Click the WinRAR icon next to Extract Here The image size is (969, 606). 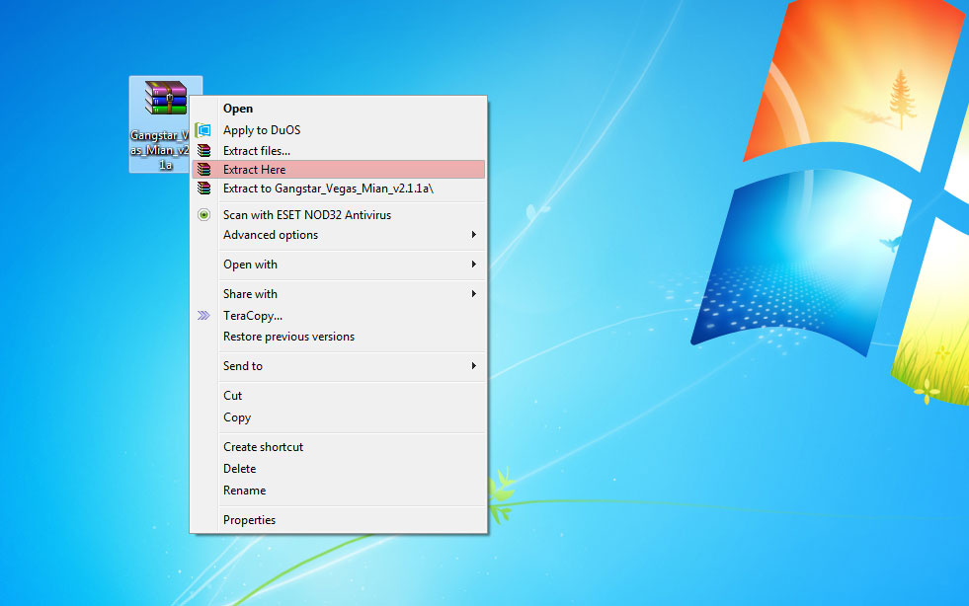tap(203, 169)
